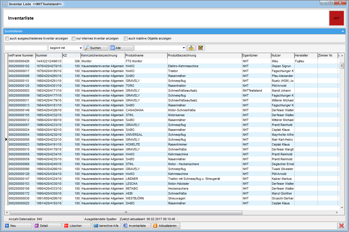Image resolution: width=349 pixels, height=232 pixels.
Task: Click the 'berechne Afa' button
Action: pos(107,226)
